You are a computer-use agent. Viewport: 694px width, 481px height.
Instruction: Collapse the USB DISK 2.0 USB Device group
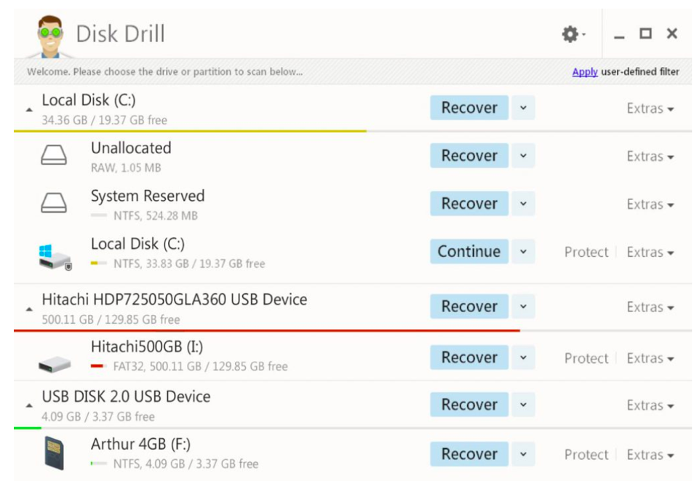click(x=29, y=405)
